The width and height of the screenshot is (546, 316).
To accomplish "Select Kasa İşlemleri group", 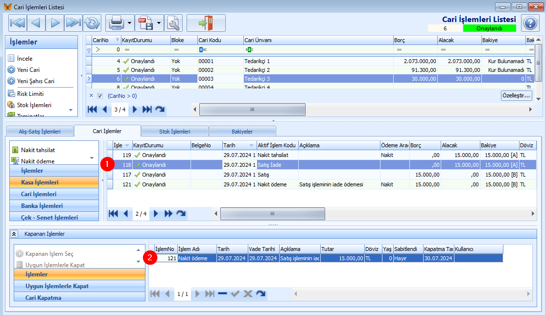I will [x=54, y=182].
